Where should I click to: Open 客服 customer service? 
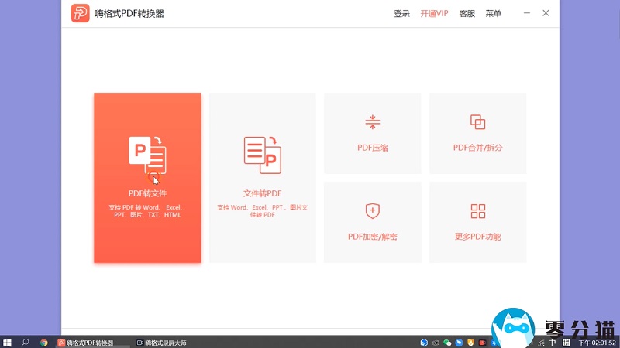(467, 13)
